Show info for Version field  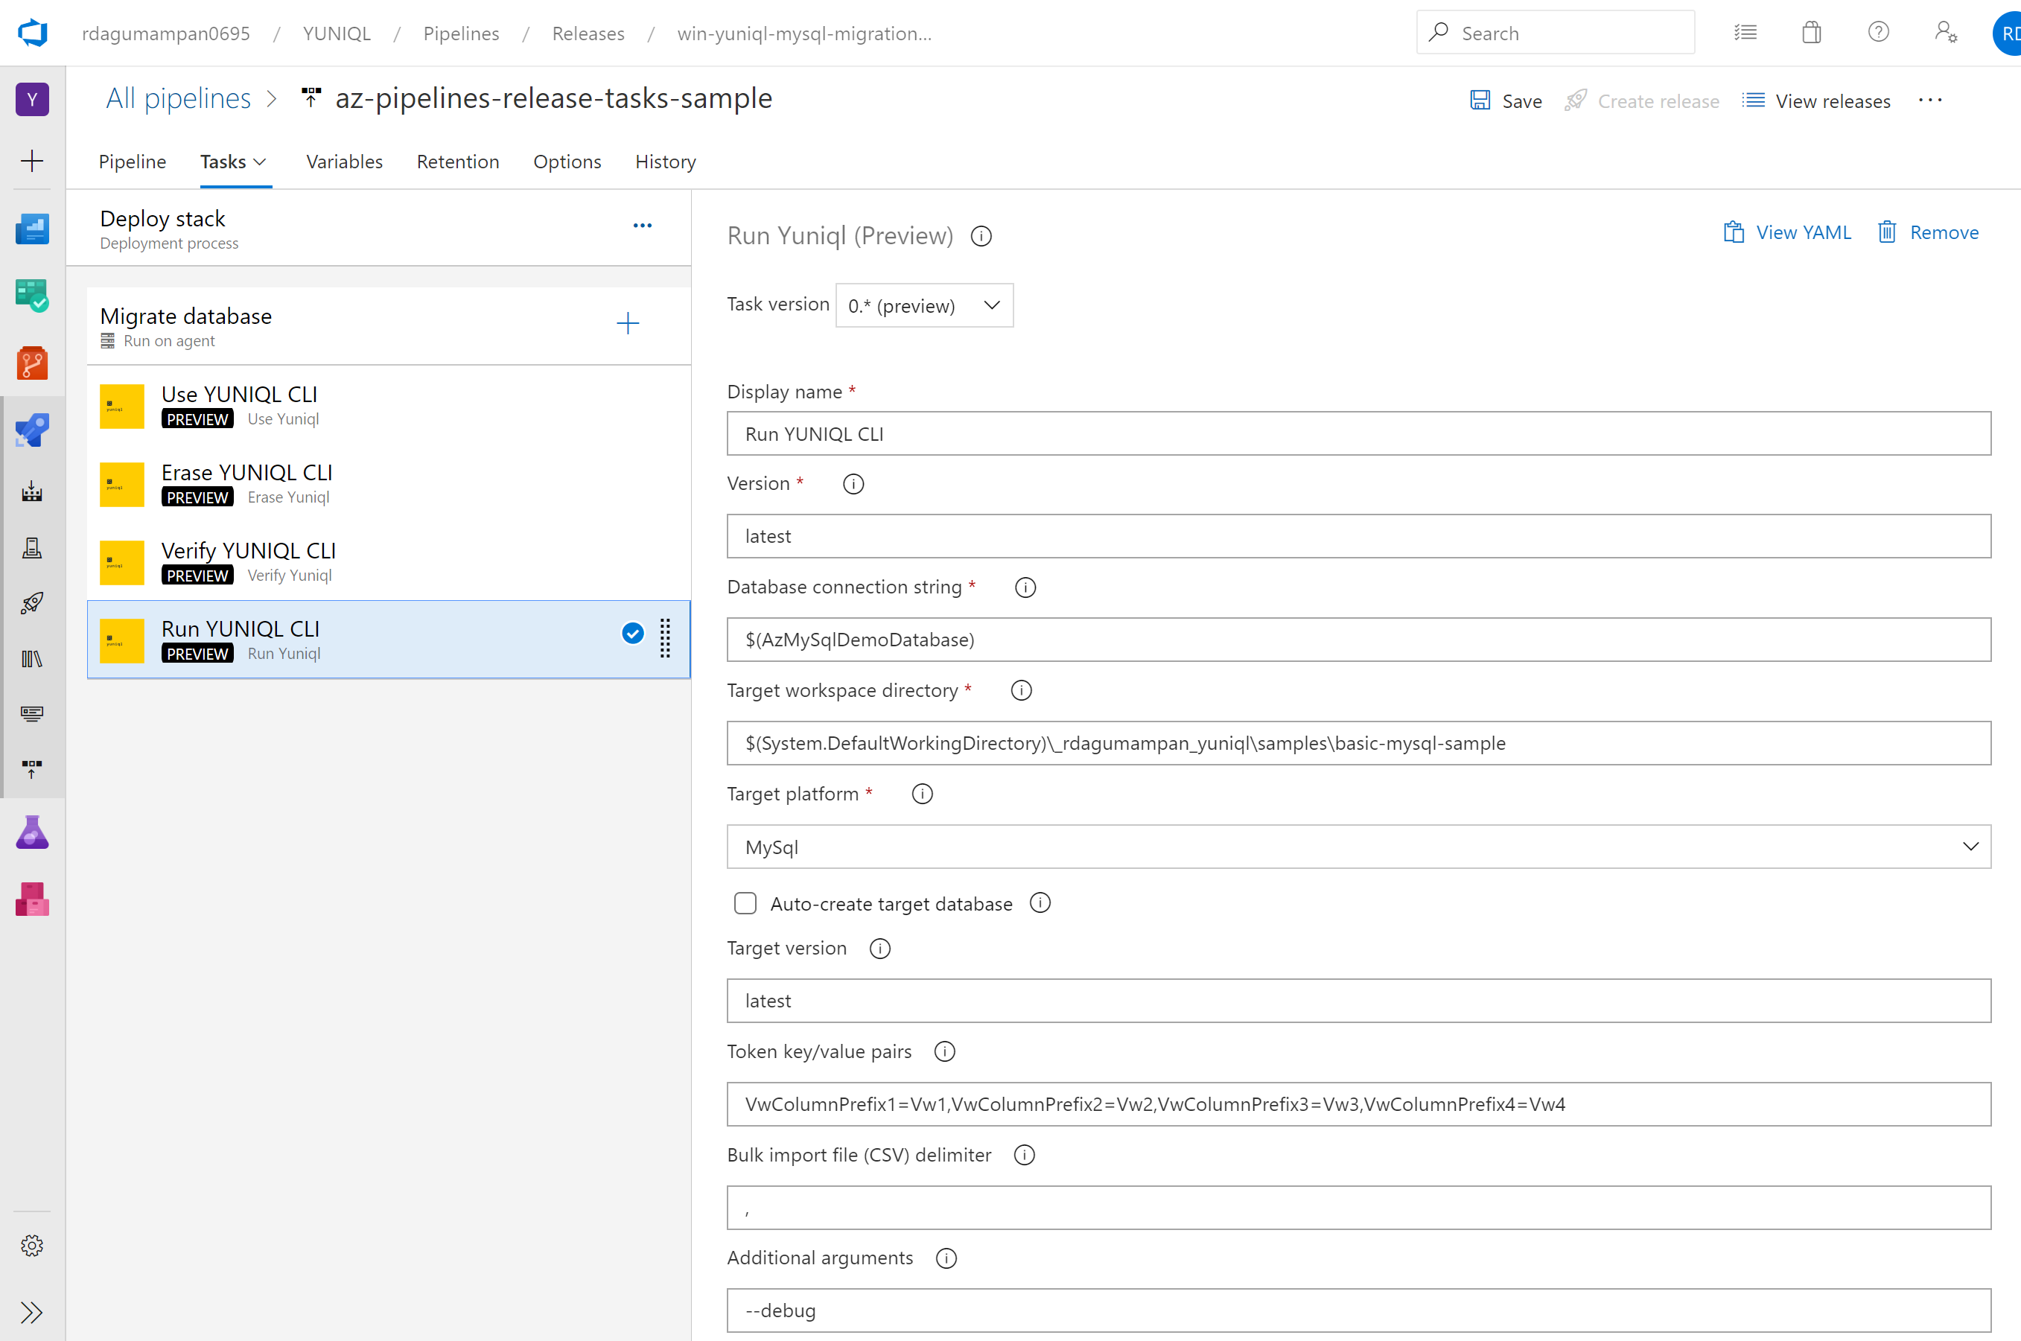[x=853, y=484]
